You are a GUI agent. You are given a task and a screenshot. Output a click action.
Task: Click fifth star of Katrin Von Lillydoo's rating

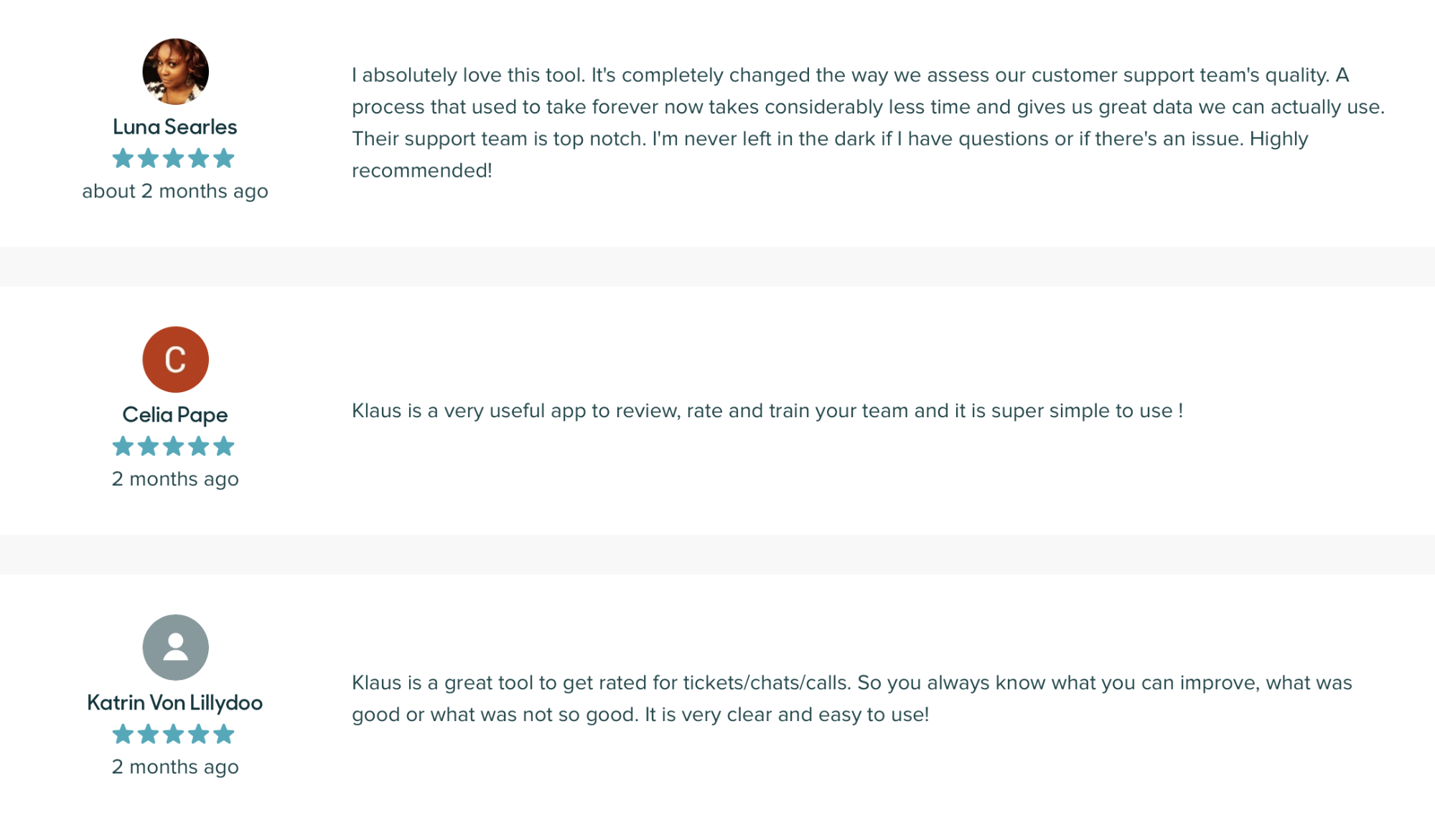click(x=224, y=734)
